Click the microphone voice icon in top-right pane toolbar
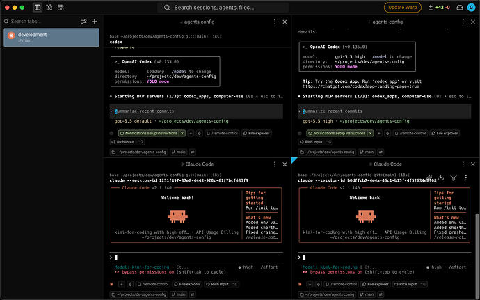 coord(387,134)
